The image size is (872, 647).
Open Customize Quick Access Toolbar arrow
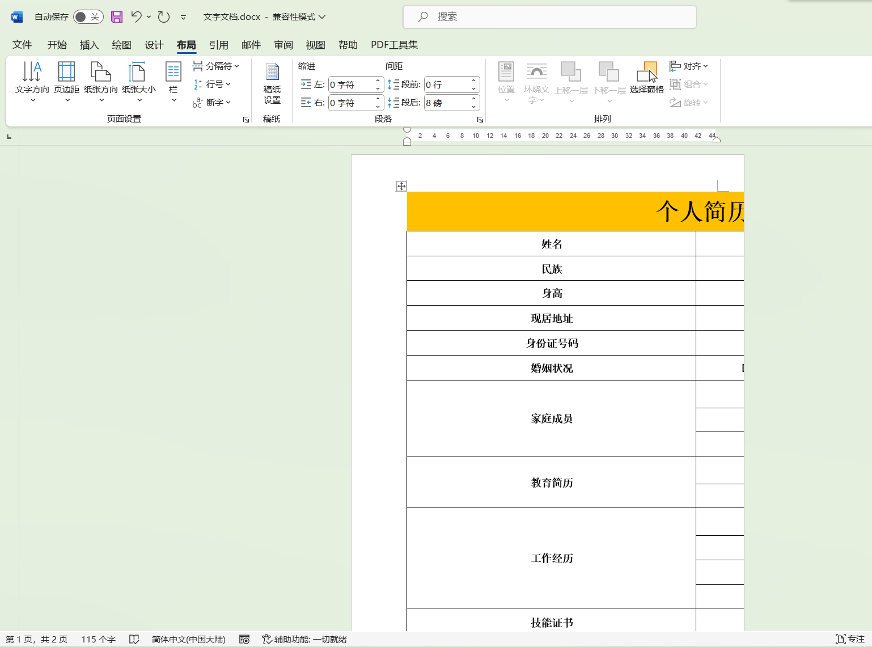(x=183, y=18)
